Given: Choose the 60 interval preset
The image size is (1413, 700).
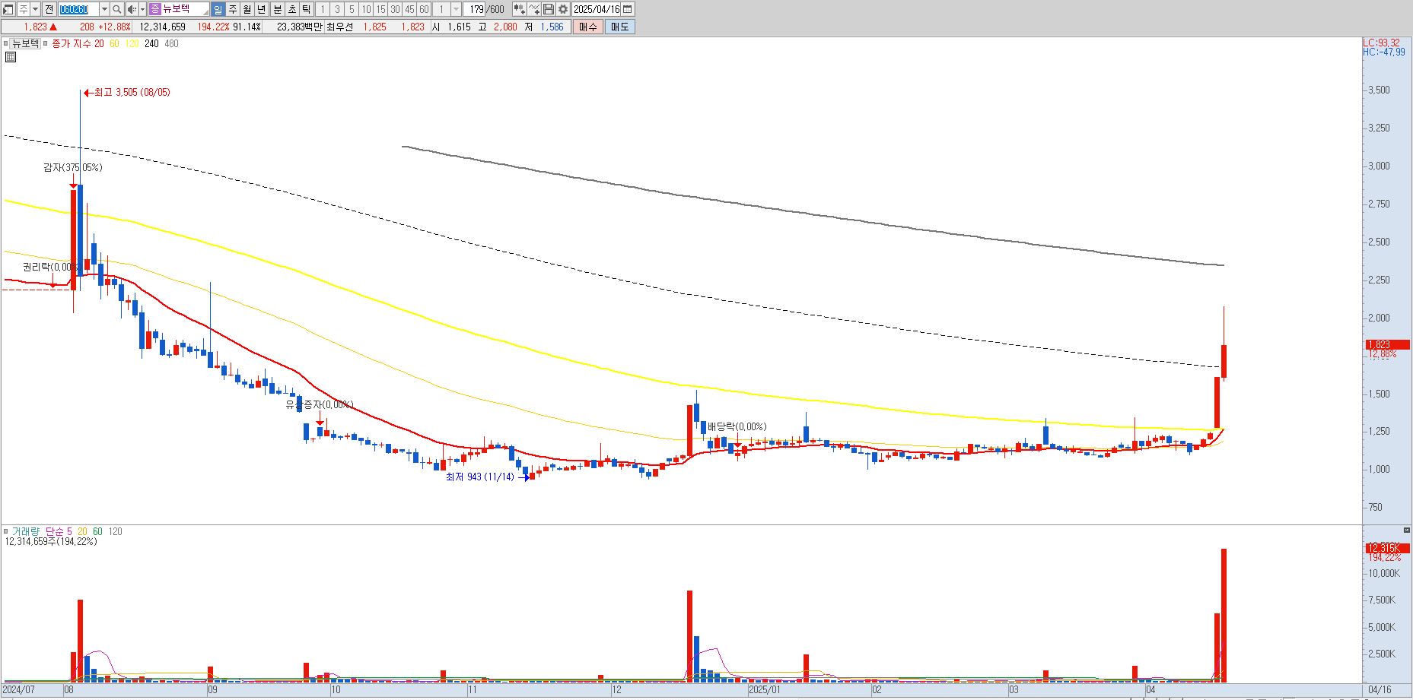Looking at the screenshot, I should click(424, 9).
